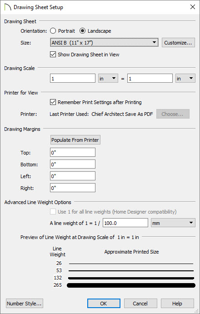This screenshot has height=314, width=200.
Task: Select Landscape orientation
Action: [x=82, y=31]
